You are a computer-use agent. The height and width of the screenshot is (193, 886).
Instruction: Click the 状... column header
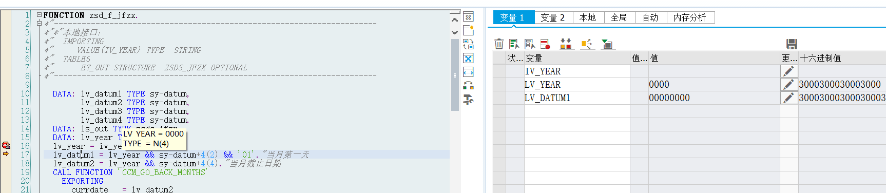point(515,58)
